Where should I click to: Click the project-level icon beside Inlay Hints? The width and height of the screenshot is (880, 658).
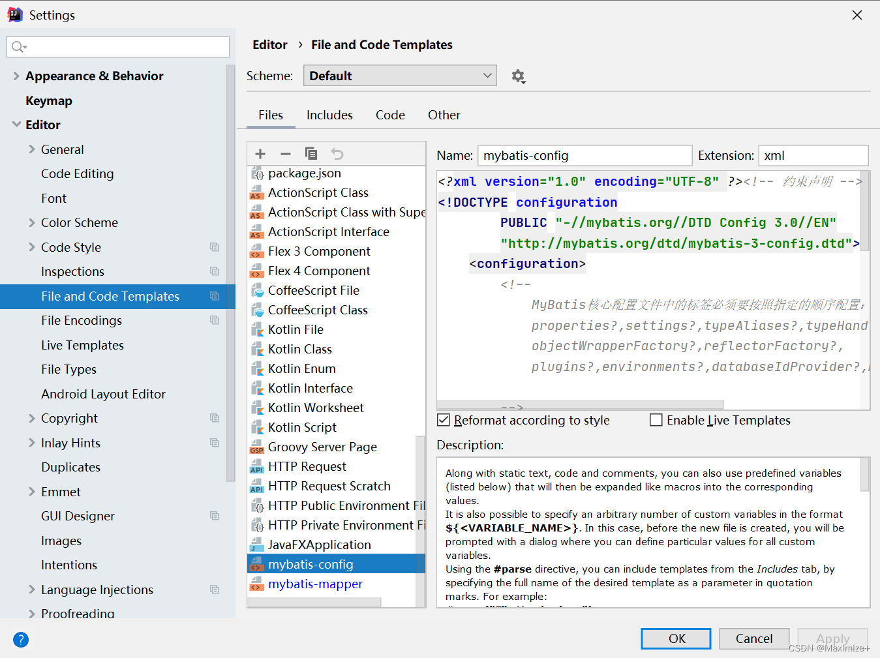[x=214, y=443]
